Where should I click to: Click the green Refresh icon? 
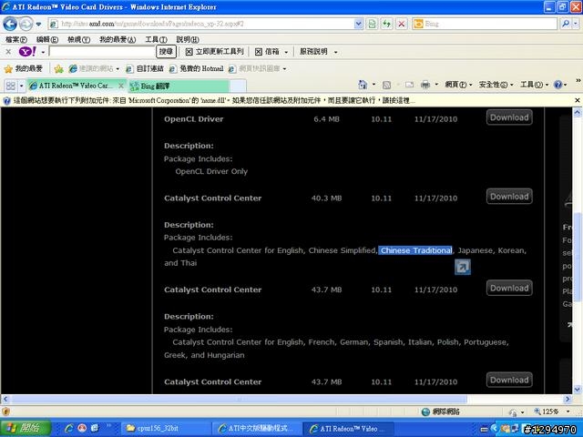pyautogui.click(x=387, y=24)
